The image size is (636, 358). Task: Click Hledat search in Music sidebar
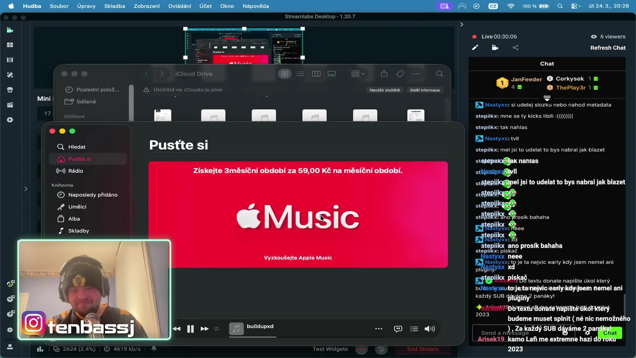click(x=87, y=147)
